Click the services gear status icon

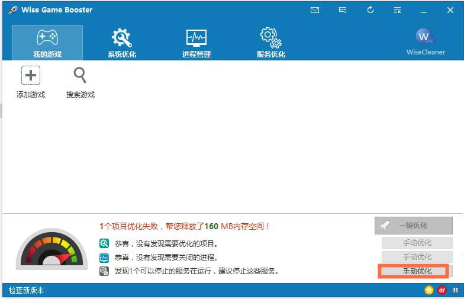[104, 271]
